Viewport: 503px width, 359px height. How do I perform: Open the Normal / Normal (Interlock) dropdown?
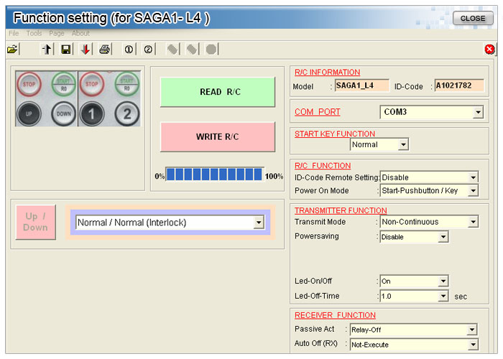tap(259, 223)
